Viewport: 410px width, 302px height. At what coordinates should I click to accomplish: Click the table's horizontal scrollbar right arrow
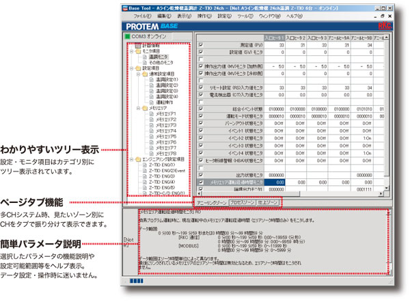(381, 193)
